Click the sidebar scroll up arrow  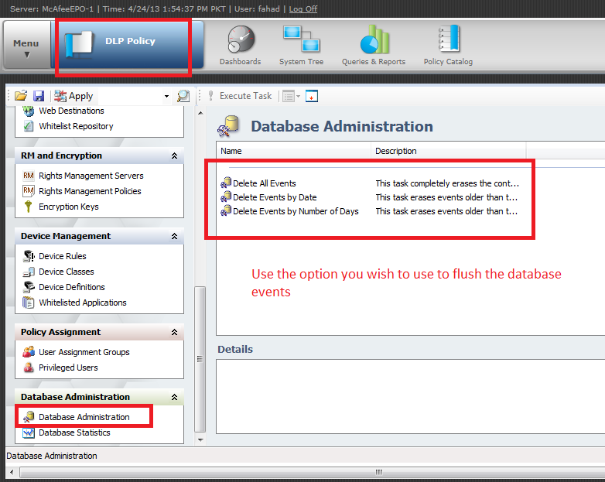200,113
